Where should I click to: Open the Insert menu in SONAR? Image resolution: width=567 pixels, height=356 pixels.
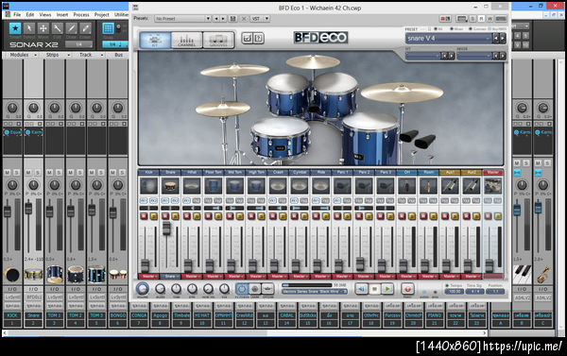click(x=62, y=15)
